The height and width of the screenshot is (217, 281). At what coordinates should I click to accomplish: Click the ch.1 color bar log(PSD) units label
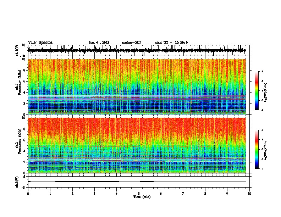[266, 93]
